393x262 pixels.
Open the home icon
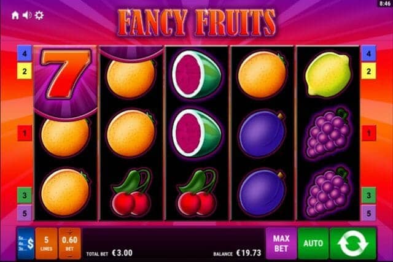(x=15, y=15)
